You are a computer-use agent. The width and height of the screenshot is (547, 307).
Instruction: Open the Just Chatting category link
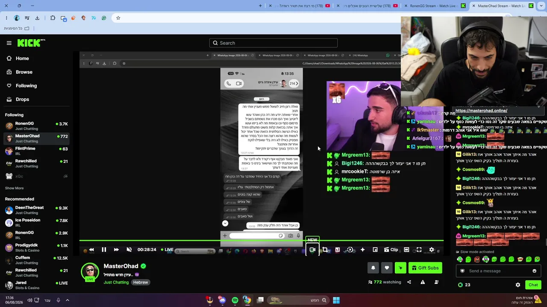point(116,282)
